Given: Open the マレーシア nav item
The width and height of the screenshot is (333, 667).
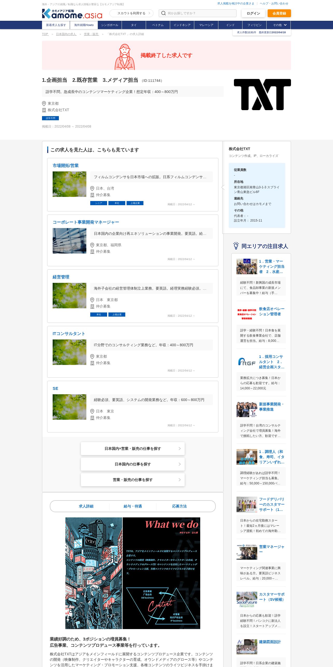Looking at the screenshot, I should 206,25.
